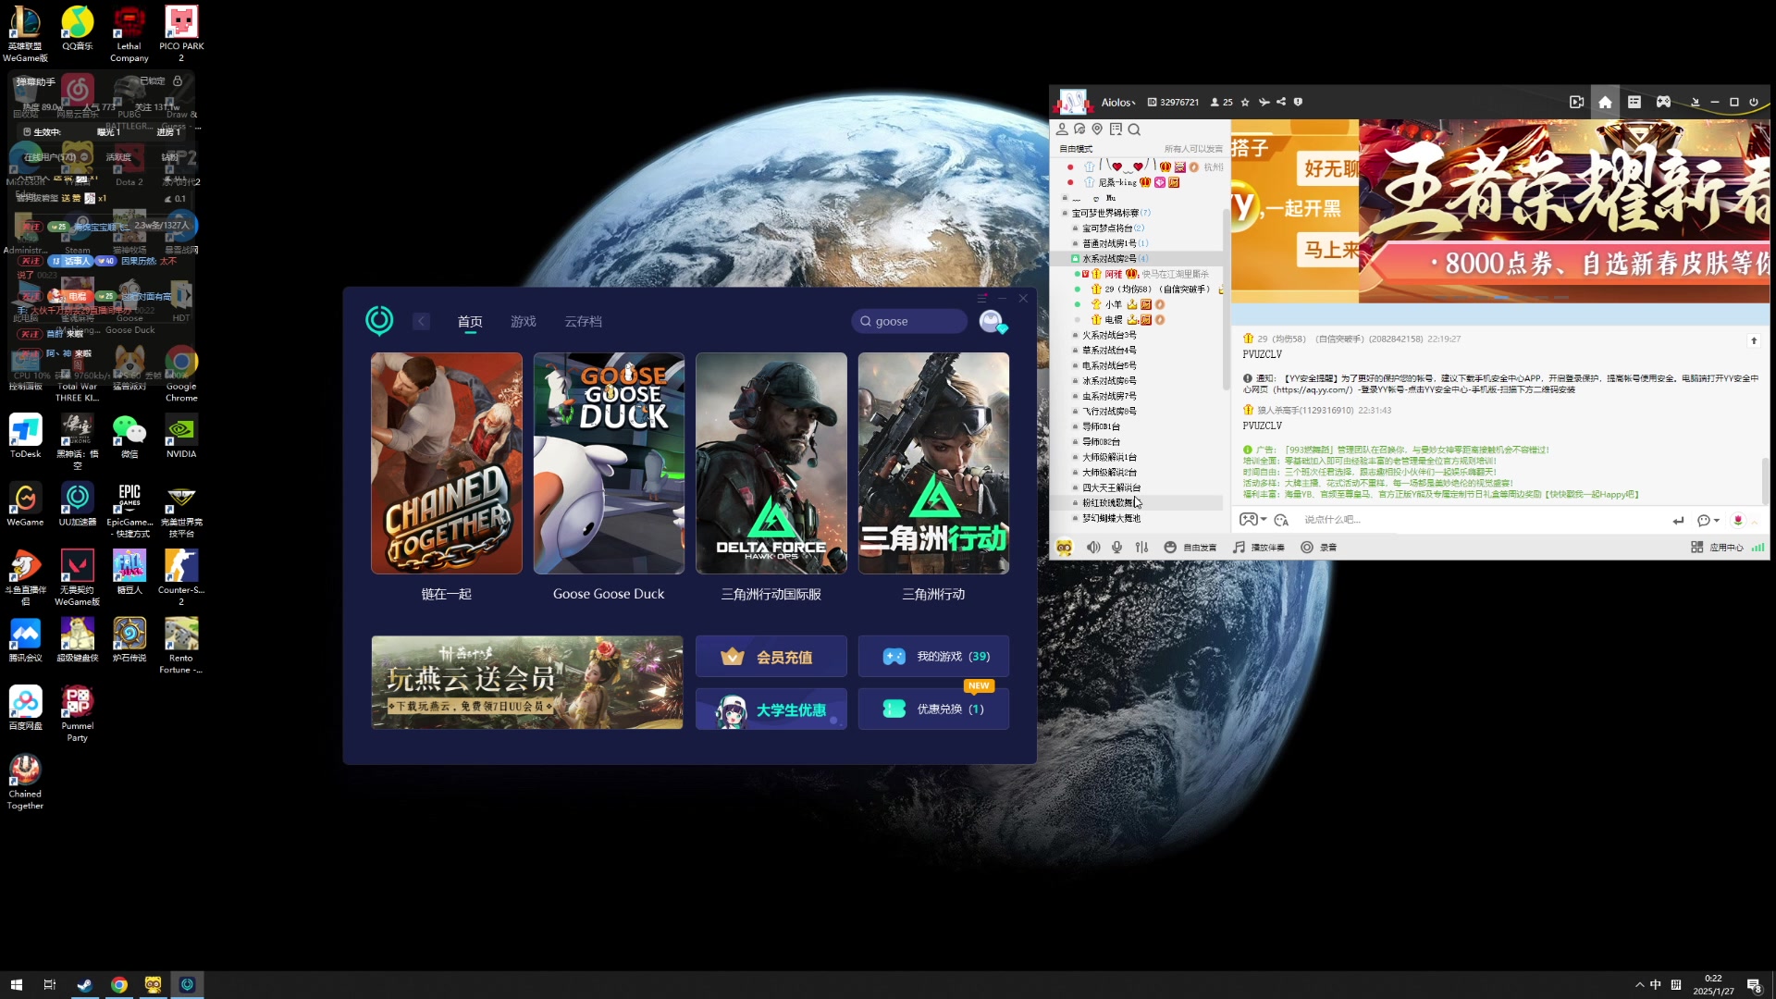Select the 火系对战台3号 channel
The image size is (1776, 999).
tap(1109, 335)
